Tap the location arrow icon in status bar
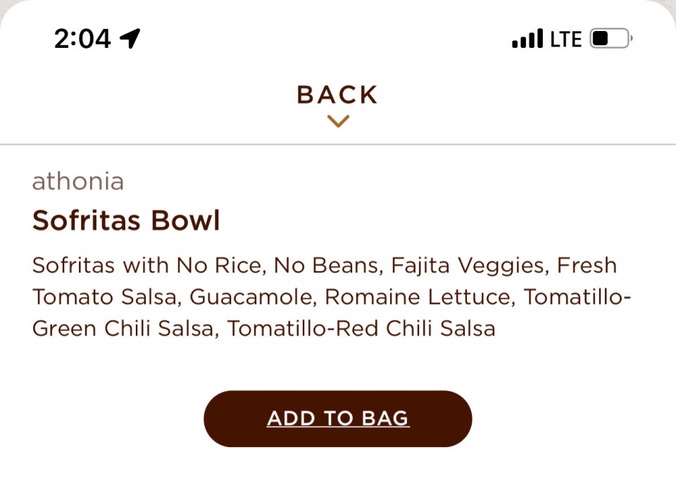This screenshot has height=483, width=676. tap(130, 39)
